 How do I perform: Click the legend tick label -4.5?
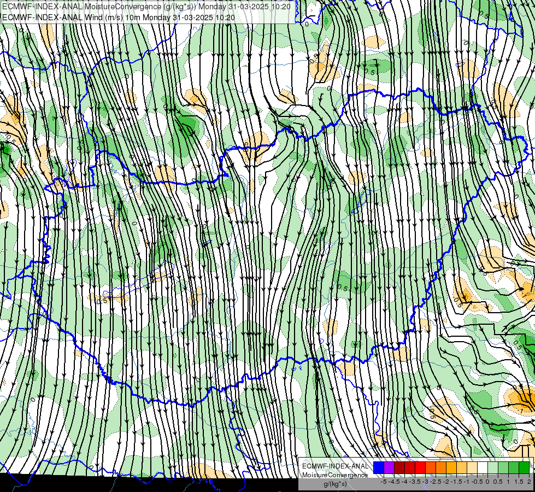click(x=394, y=482)
